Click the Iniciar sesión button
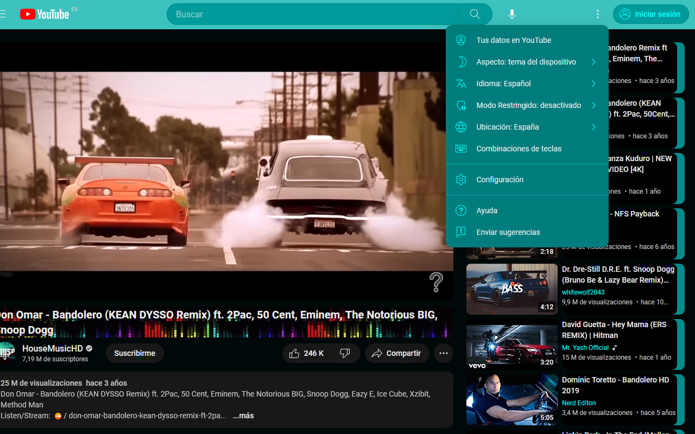Screen dimensions: 695x434 pos(650,14)
